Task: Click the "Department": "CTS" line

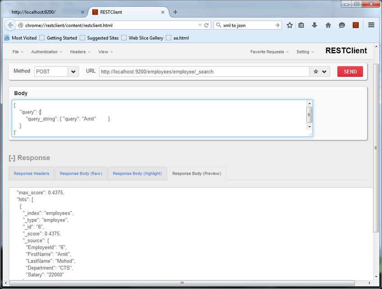Action: (49, 268)
